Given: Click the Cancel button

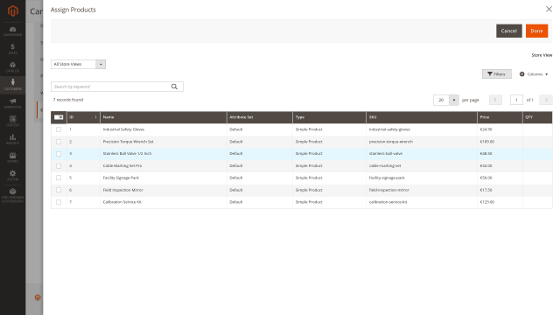Looking at the screenshot, I should (509, 31).
